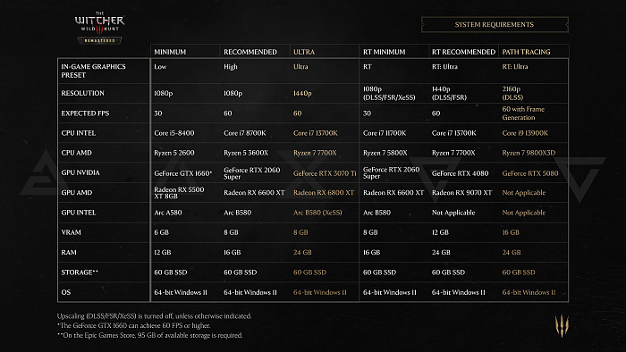Click the upscaling turned off note
Viewport: 626px width, 352px height.
(x=154, y=316)
